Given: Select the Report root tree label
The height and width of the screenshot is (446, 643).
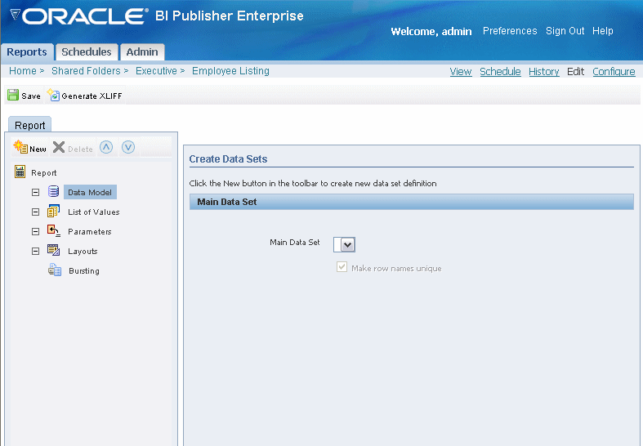Looking at the screenshot, I should (44, 173).
